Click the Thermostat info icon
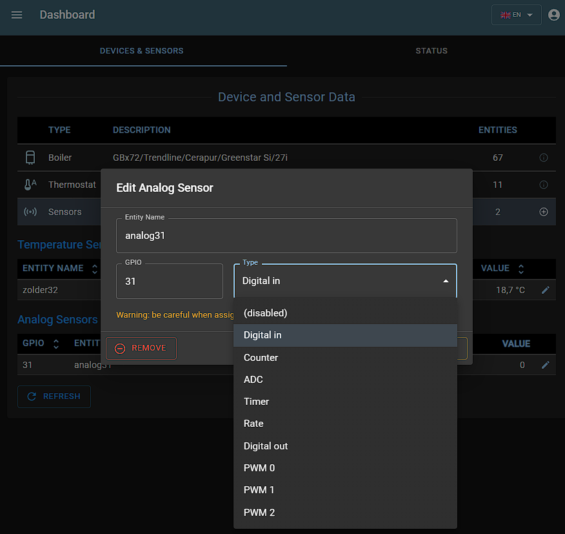 coord(543,185)
